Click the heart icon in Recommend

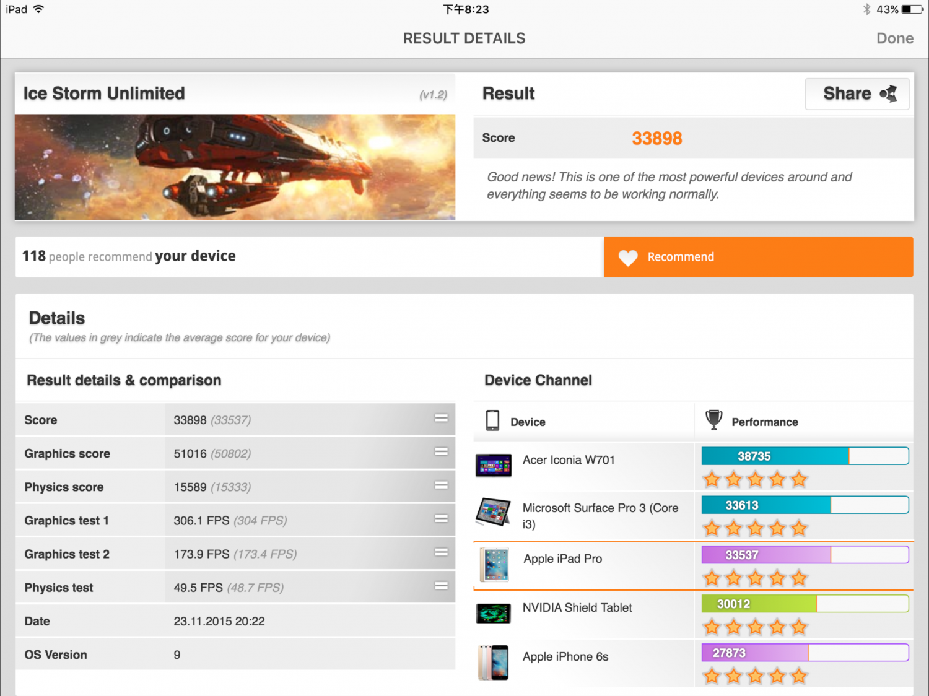(x=628, y=258)
